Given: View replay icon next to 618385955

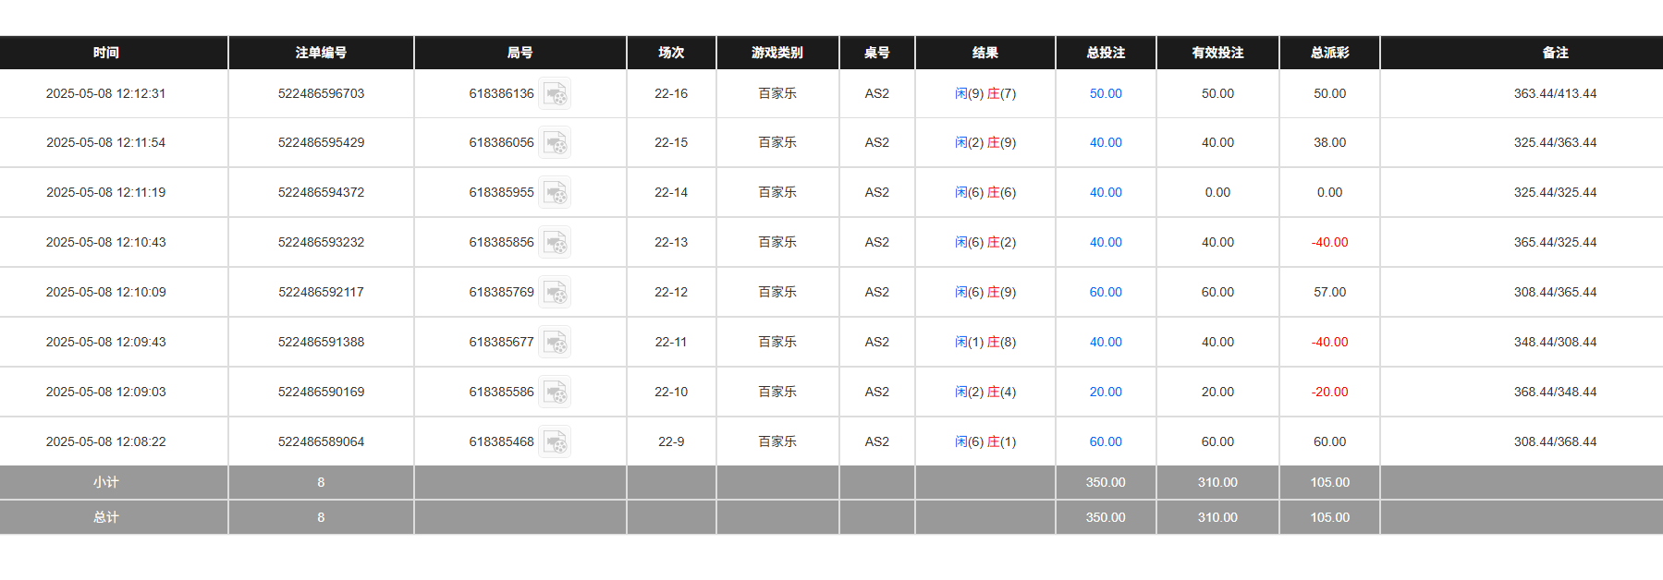Looking at the screenshot, I should click(x=556, y=192).
